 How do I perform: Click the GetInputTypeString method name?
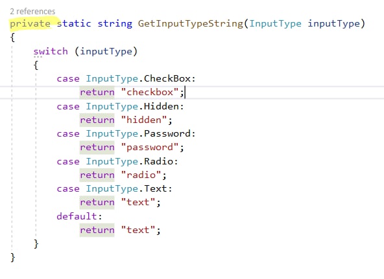coord(191,24)
